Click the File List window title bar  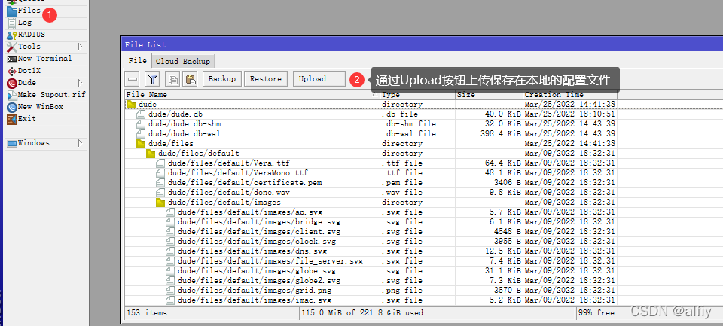422,44
